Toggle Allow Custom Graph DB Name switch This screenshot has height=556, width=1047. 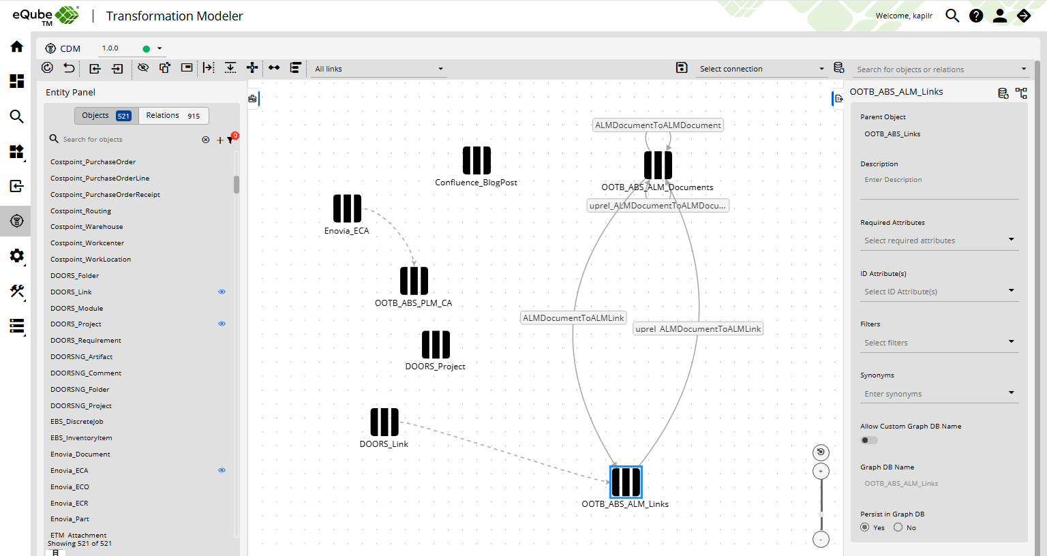(x=868, y=440)
